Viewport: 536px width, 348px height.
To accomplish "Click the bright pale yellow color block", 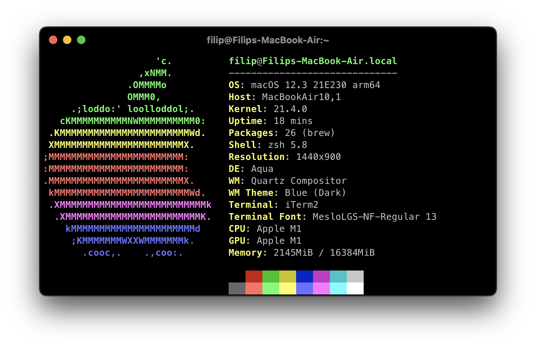I will click(288, 288).
